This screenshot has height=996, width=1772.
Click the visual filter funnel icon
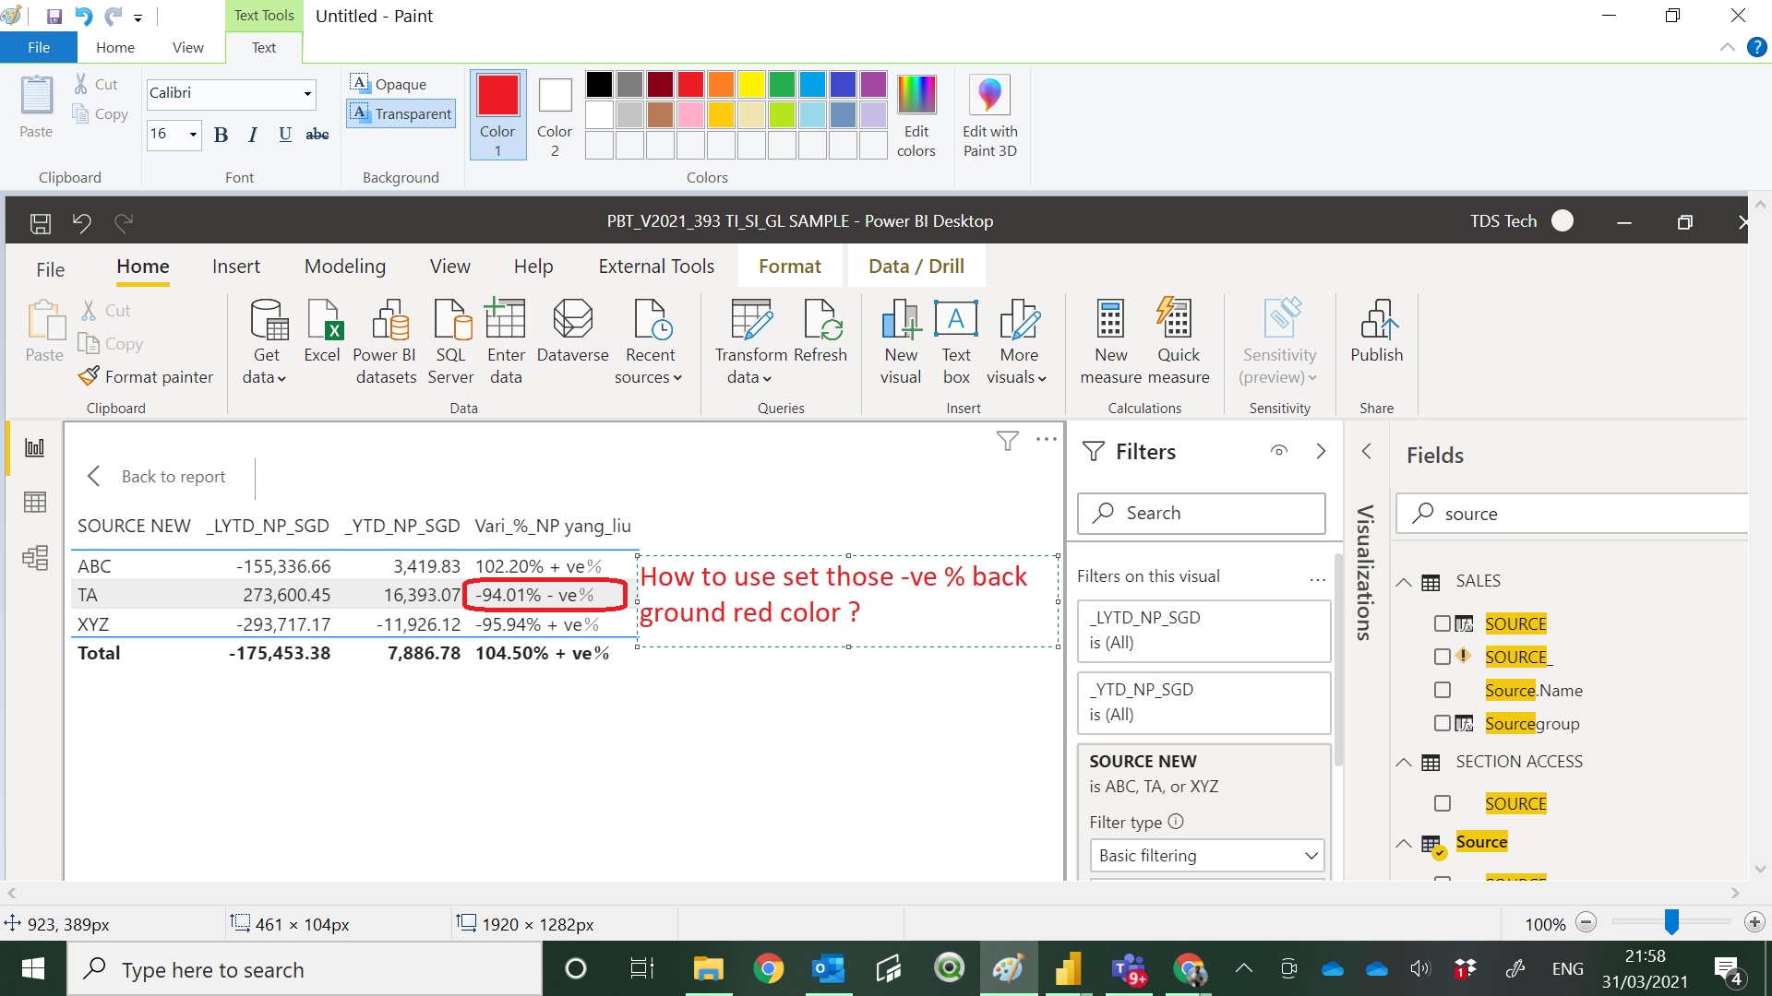pyautogui.click(x=1008, y=441)
